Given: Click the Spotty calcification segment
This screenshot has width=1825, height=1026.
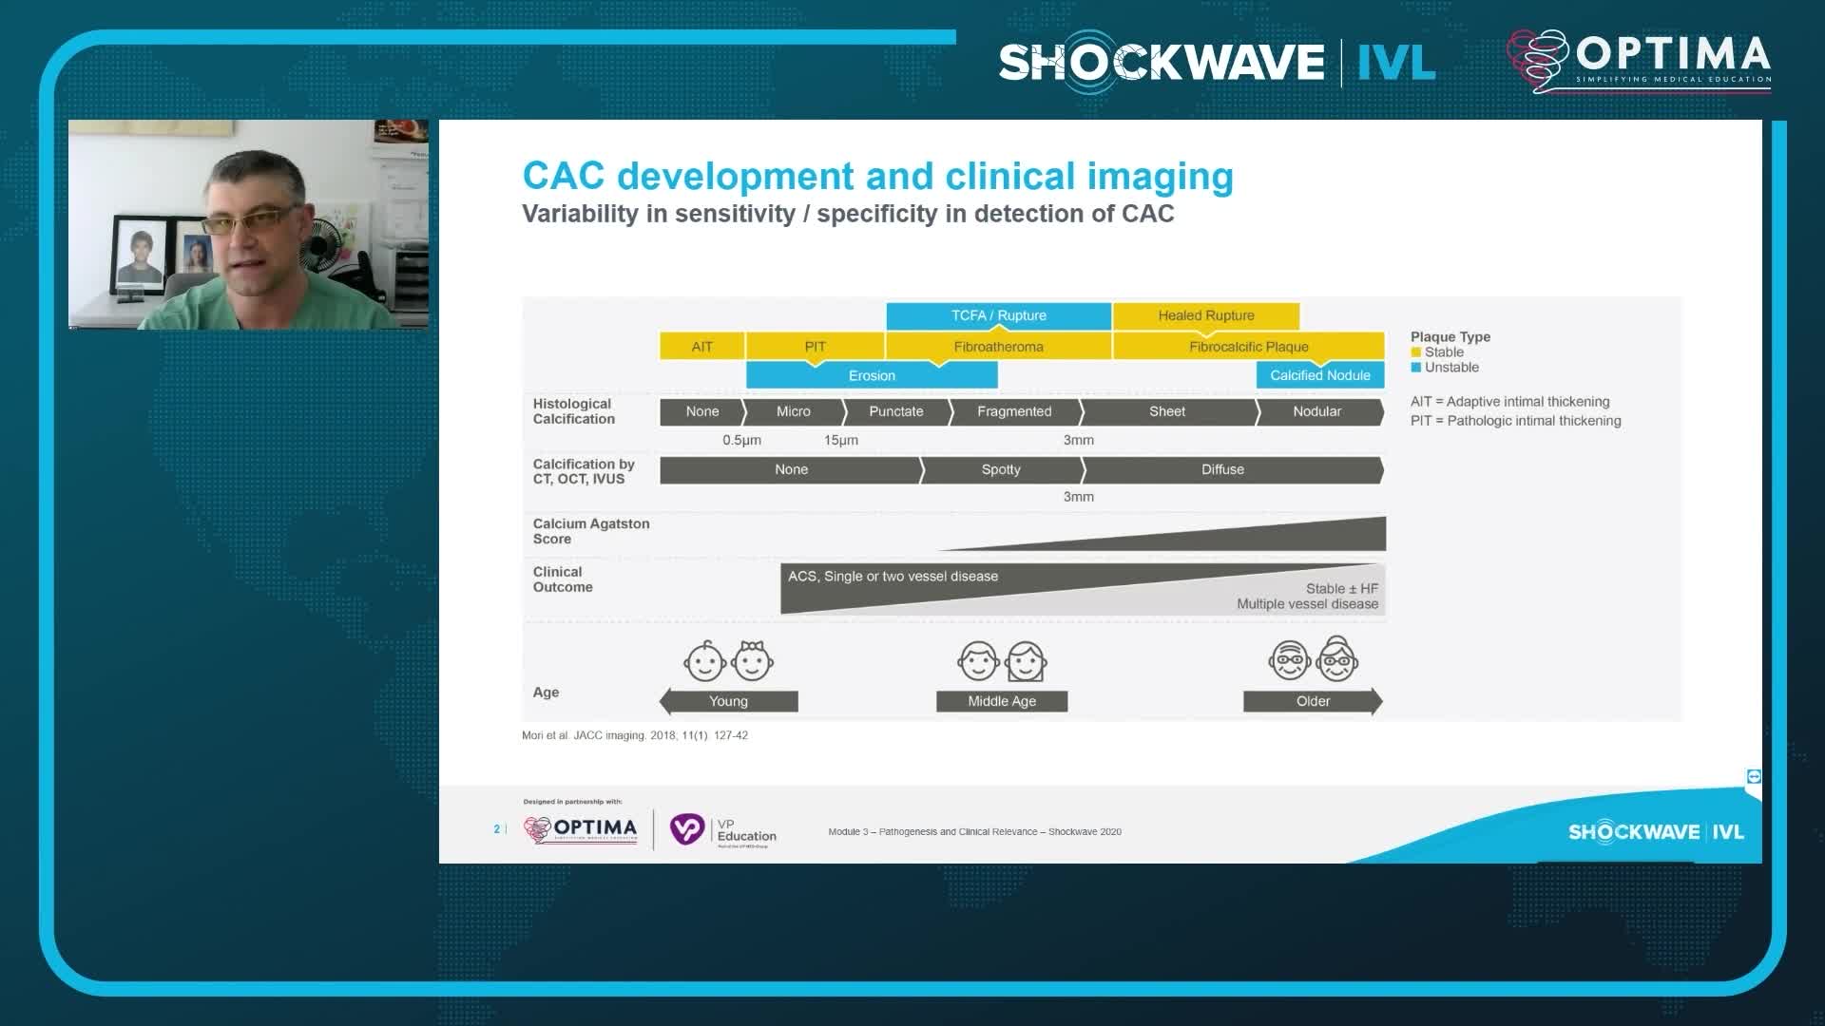Looking at the screenshot, I should coord(1001,469).
